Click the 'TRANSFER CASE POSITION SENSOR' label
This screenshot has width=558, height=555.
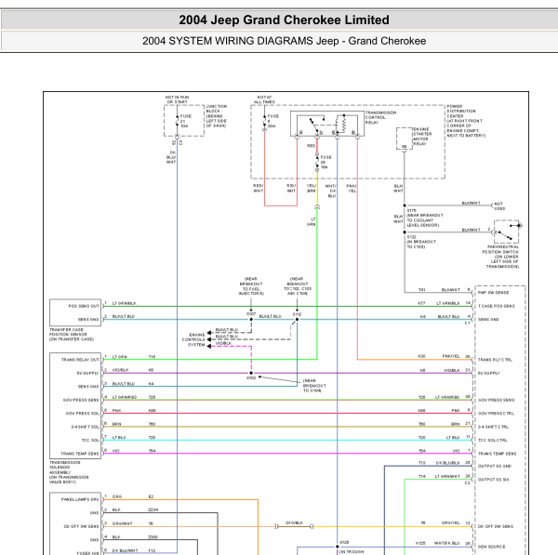[68, 332]
